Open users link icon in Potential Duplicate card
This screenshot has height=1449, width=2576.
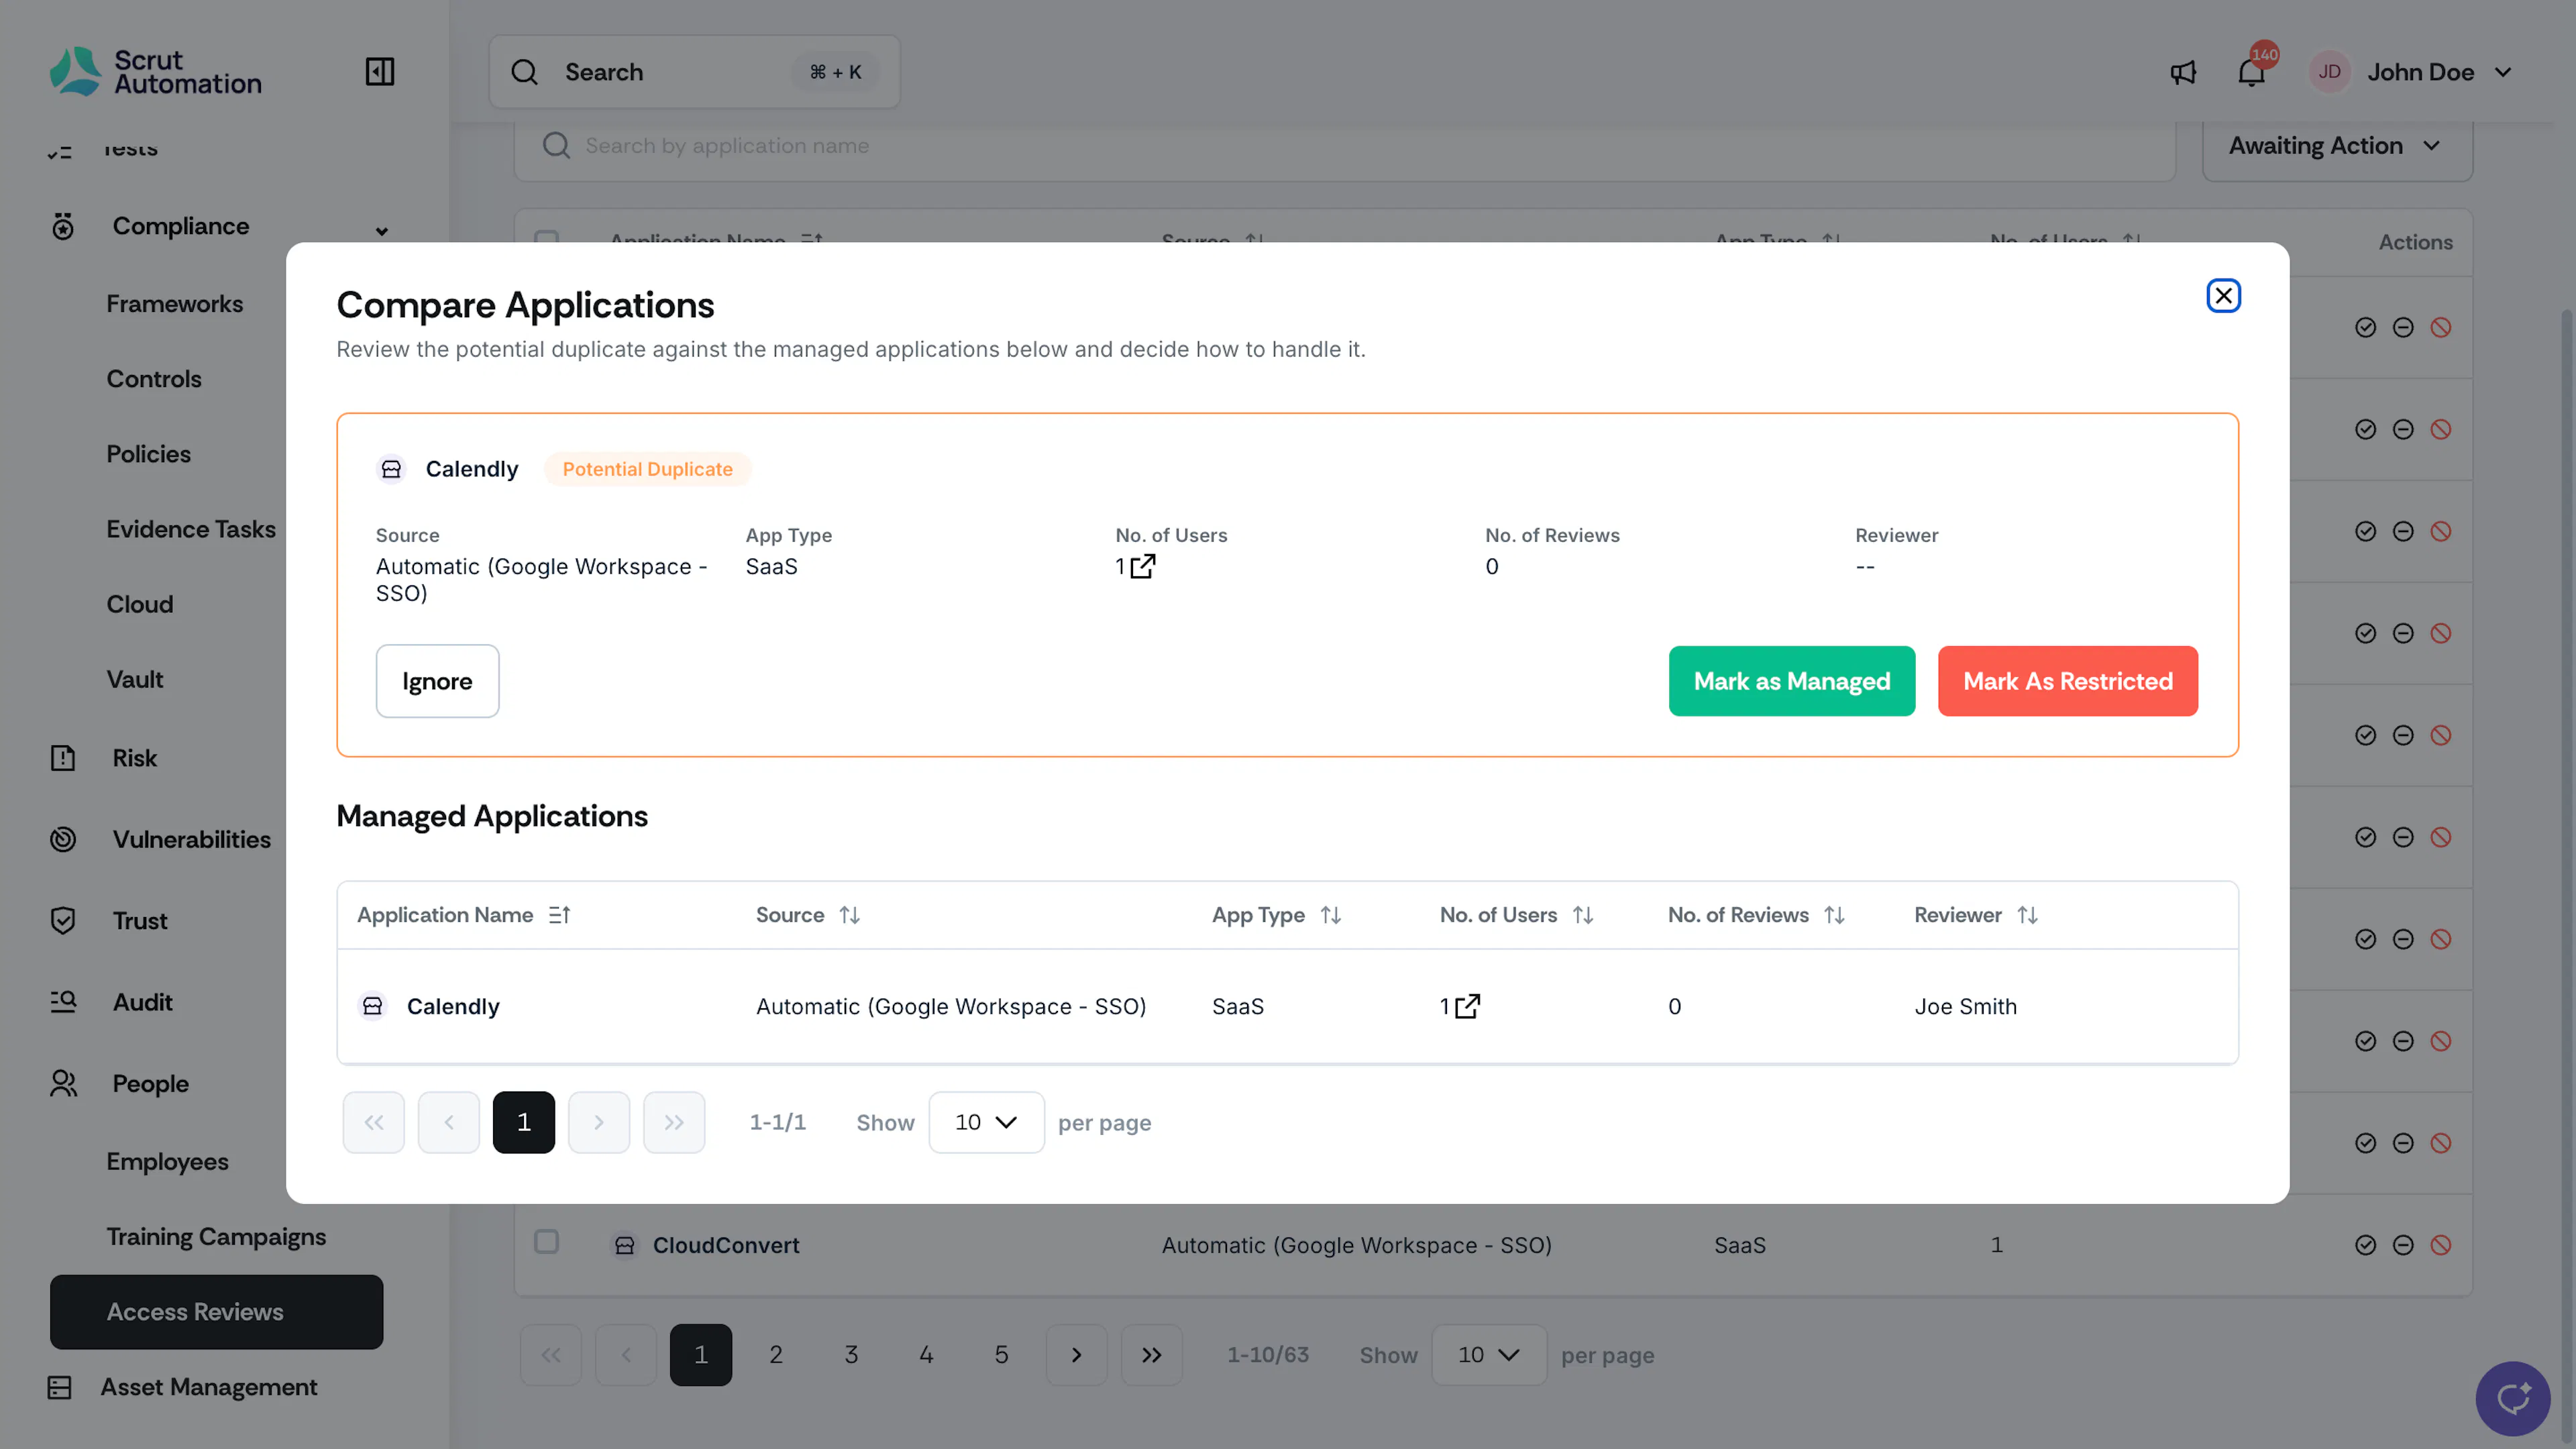(x=1143, y=566)
